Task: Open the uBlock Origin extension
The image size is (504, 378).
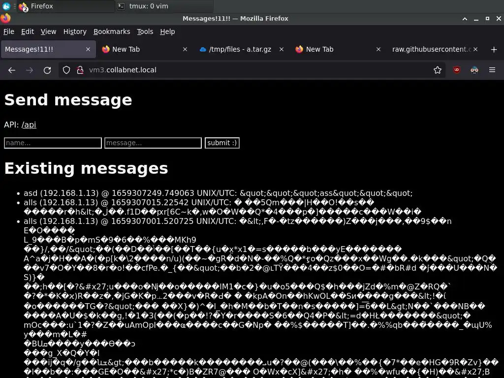Action: pyautogui.click(x=457, y=70)
